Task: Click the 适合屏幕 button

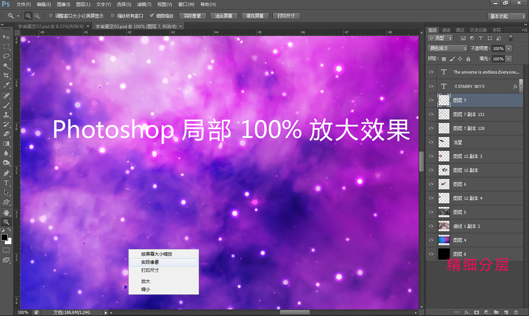Action: [x=224, y=16]
